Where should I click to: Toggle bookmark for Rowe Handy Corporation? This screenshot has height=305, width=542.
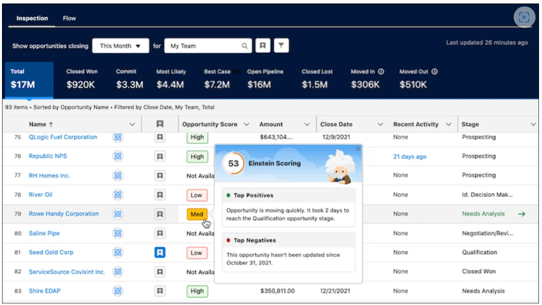[x=160, y=214]
